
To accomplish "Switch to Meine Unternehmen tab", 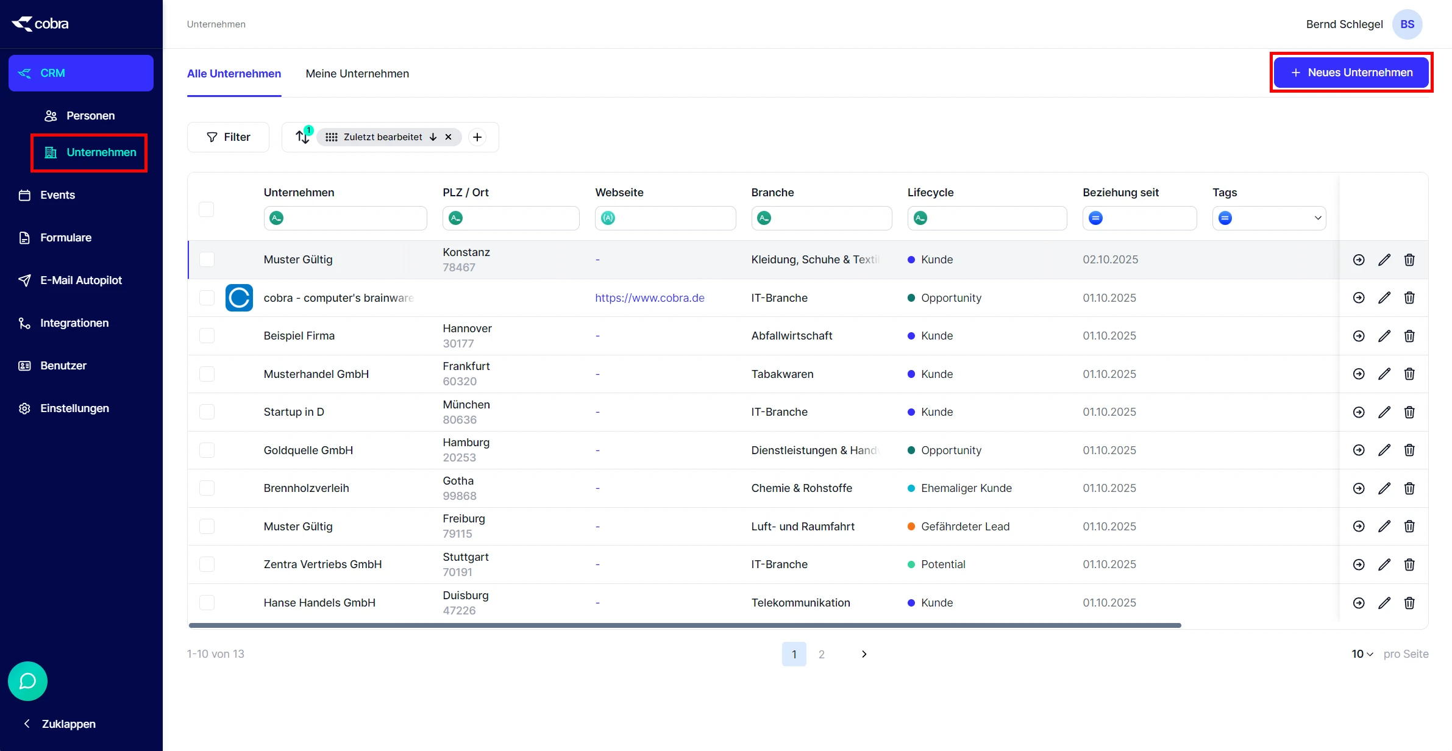I will tap(357, 74).
